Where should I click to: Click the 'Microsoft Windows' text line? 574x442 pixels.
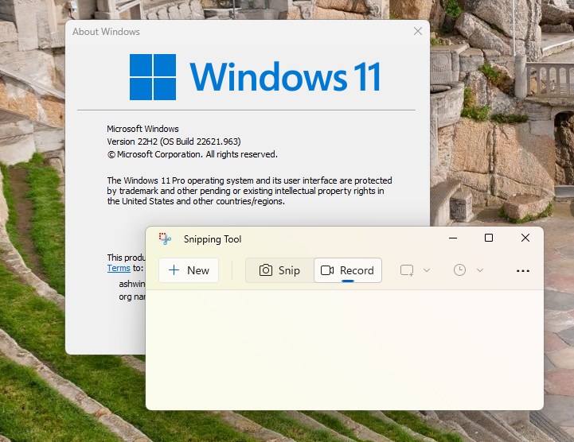click(x=143, y=129)
